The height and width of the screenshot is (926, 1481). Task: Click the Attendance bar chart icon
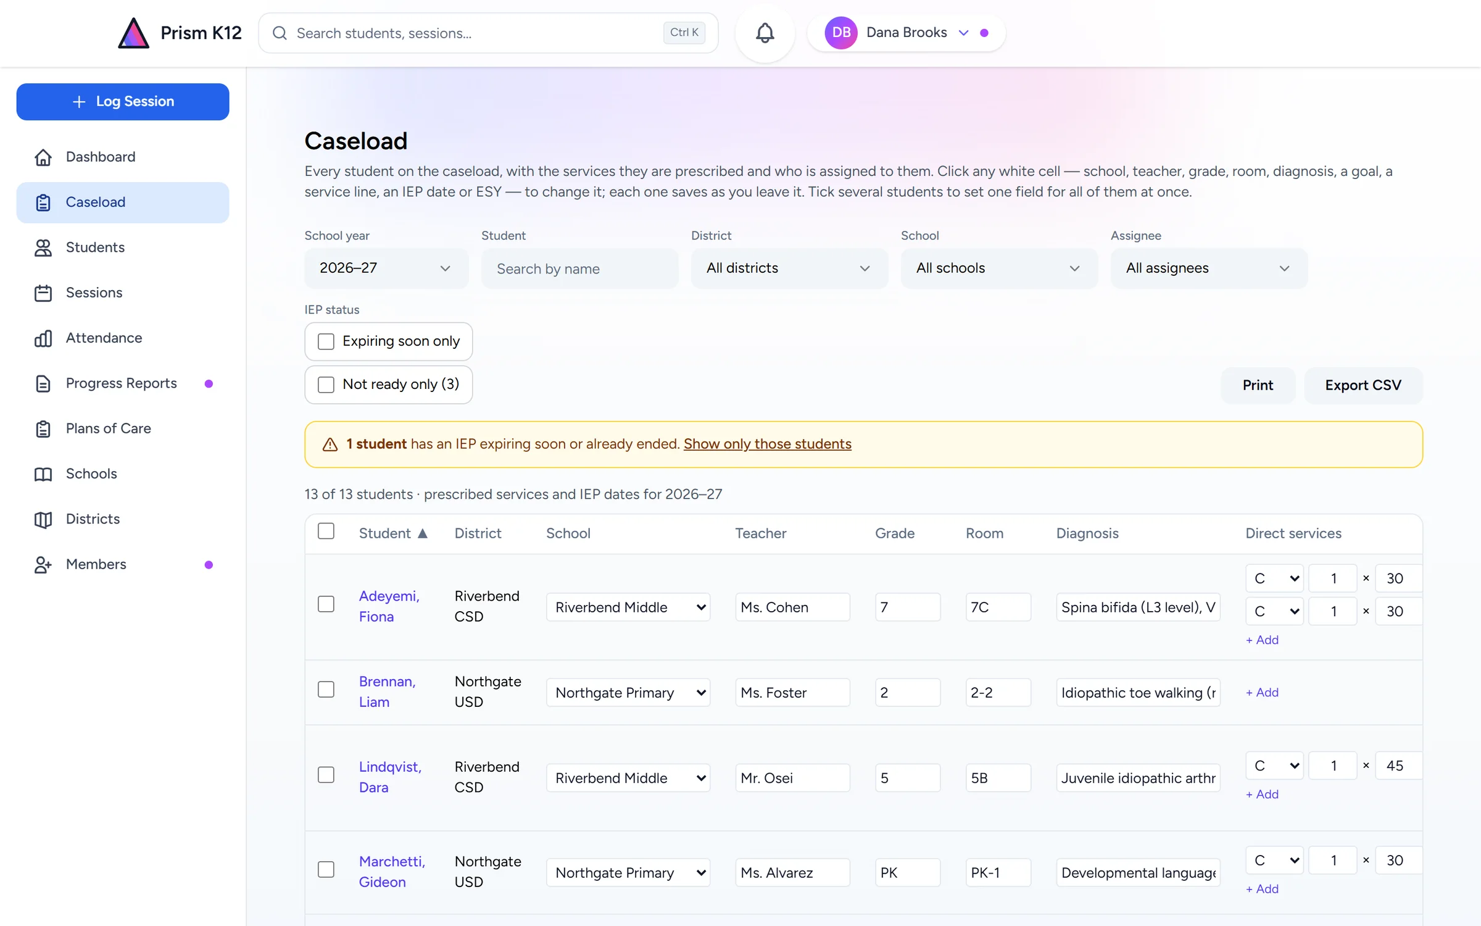(43, 338)
